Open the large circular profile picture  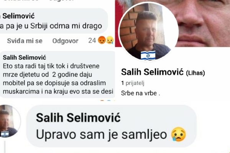[148, 32]
